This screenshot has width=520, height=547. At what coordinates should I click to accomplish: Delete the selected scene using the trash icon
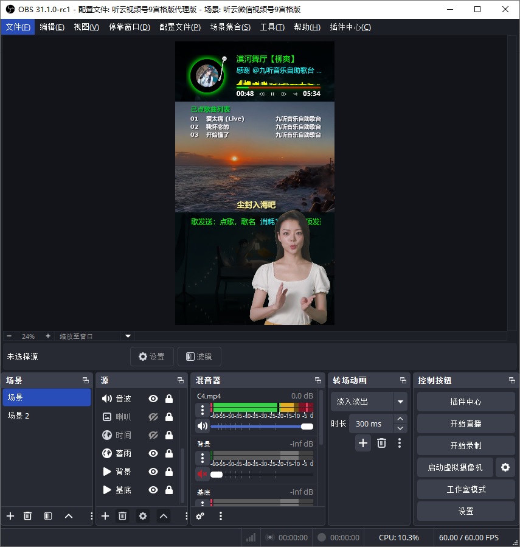click(27, 516)
